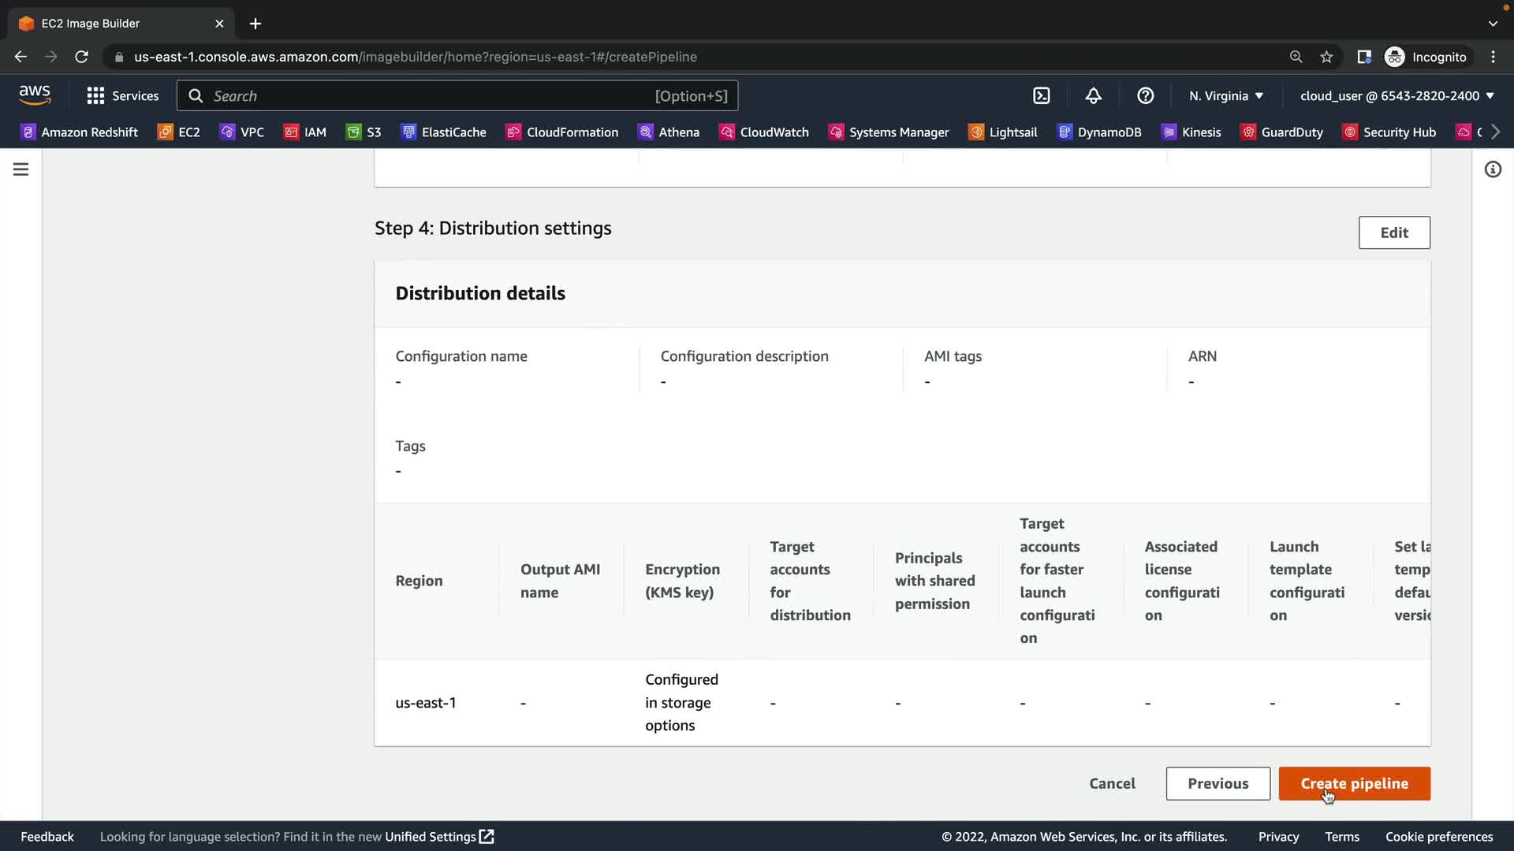Screen dimensions: 1514x851
Task: Open a new browser tab
Action: click(x=255, y=24)
